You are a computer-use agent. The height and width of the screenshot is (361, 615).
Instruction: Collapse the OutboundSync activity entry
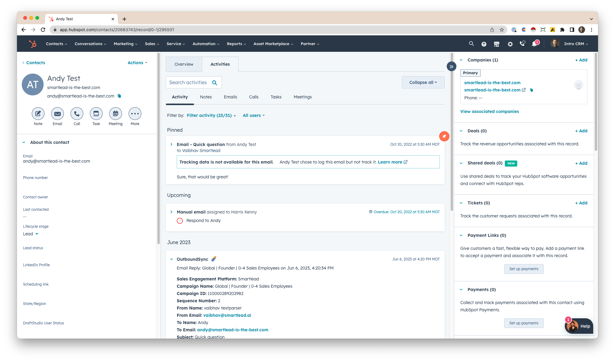pos(171,259)
